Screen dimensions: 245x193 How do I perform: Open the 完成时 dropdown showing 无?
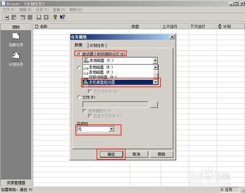pos(111,129)
